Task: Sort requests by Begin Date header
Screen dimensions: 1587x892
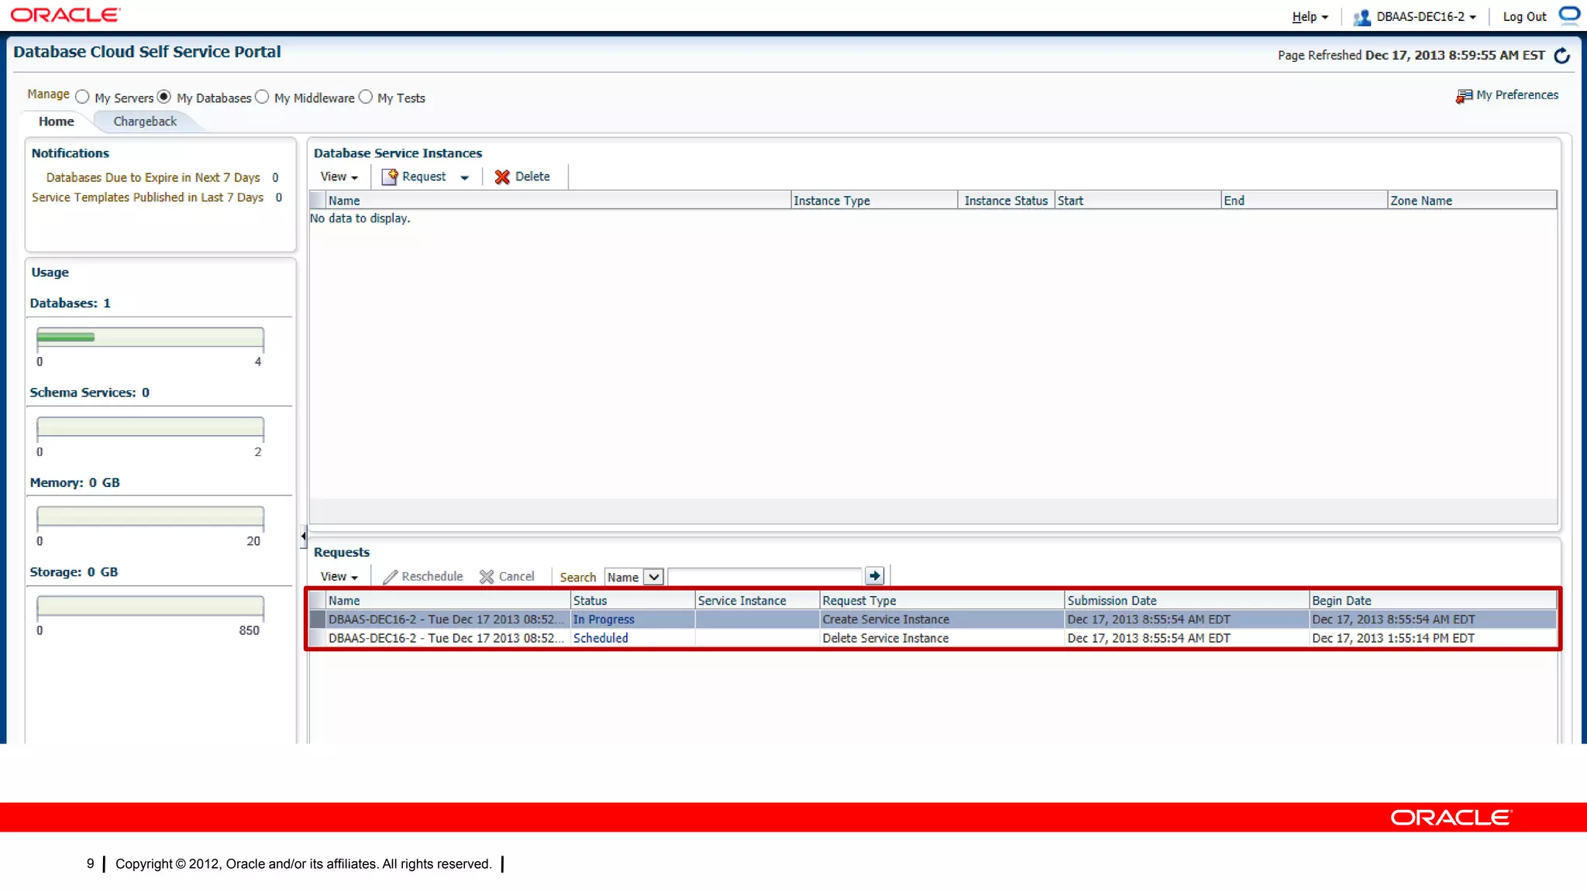Action: (1433, 601)
